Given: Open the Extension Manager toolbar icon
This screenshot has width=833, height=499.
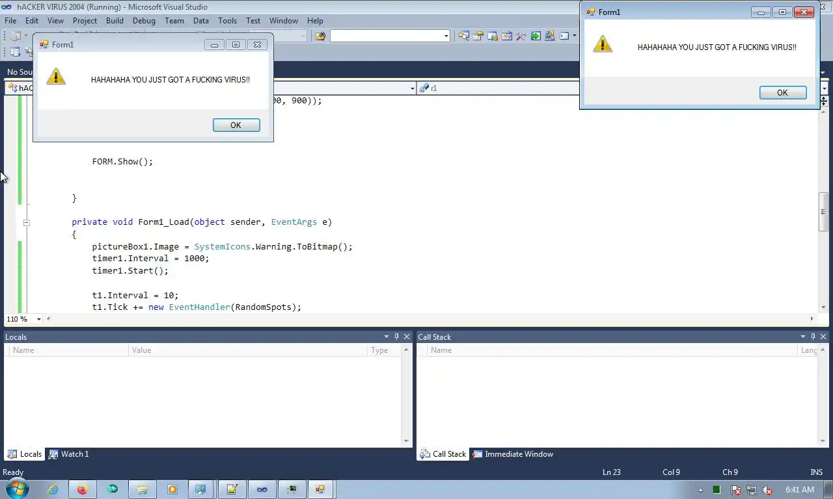Looking at the screenshot, I should [x=550, y=36].
